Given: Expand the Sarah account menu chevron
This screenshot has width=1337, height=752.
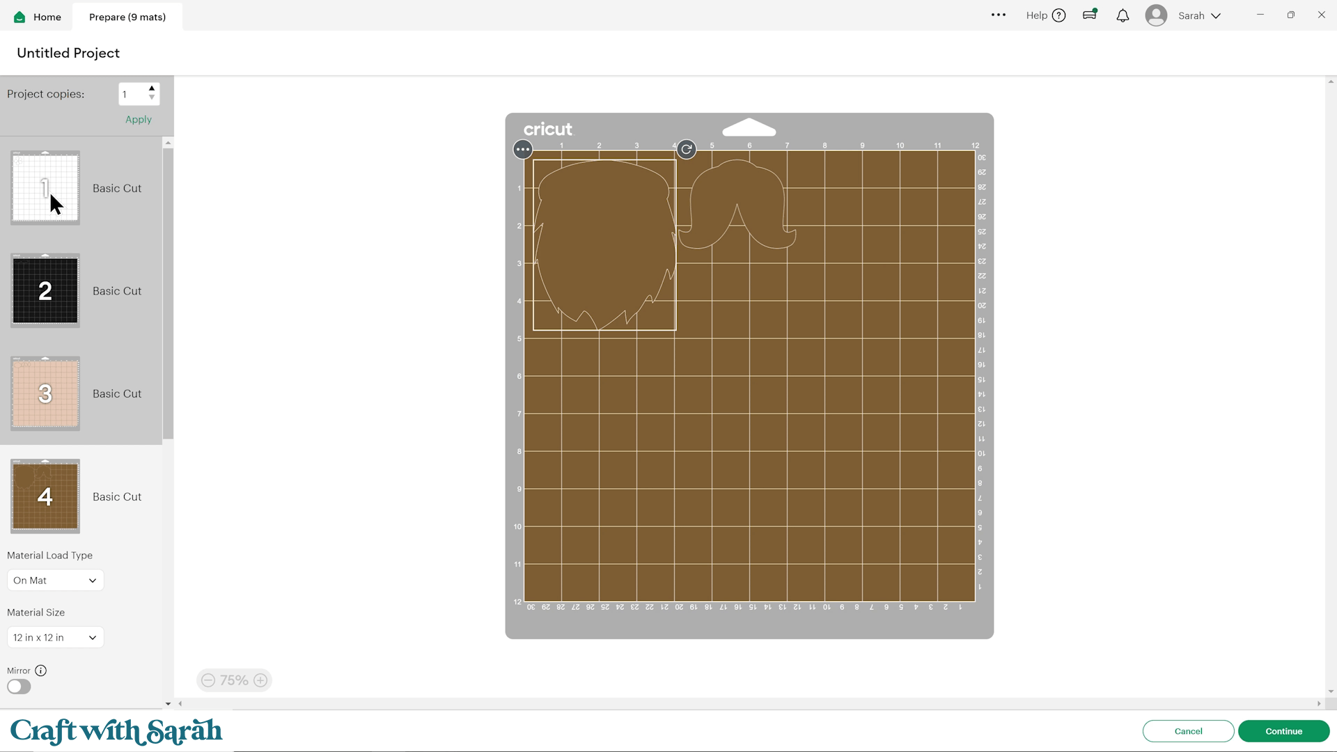Looking at the screenshot, I should pos(1216,16).
